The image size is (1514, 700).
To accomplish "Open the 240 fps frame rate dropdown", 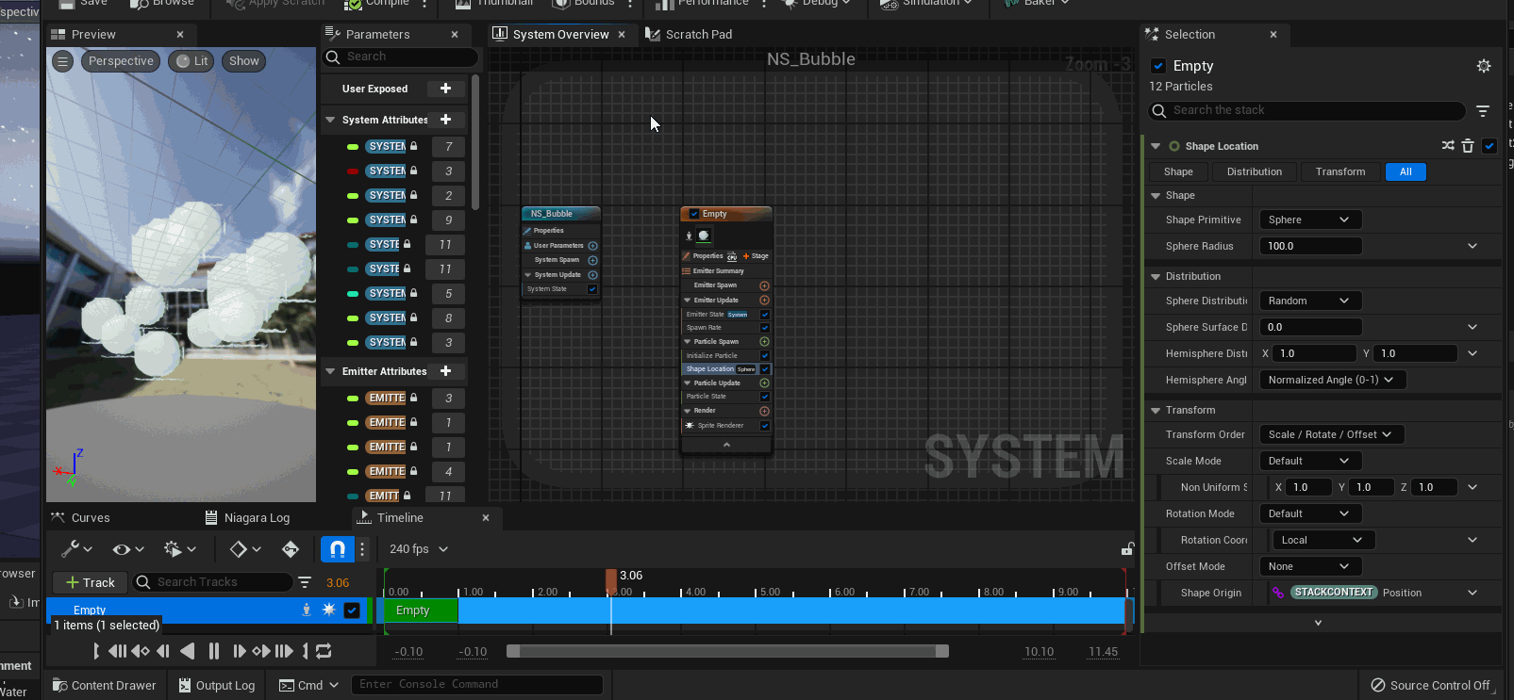I will 419,549.
